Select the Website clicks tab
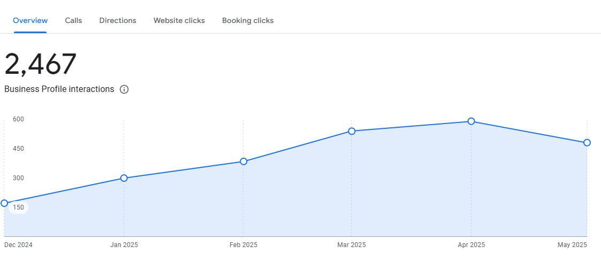 click(179, 21)
